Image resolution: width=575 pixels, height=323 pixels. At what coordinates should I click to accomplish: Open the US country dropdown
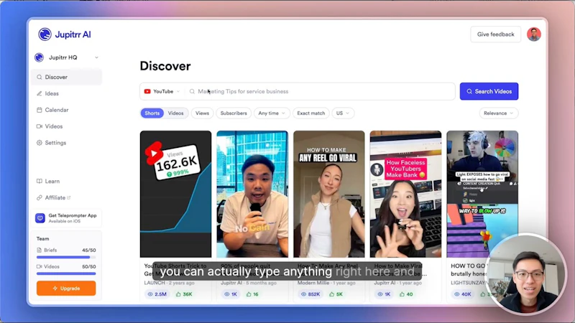pyautogui.click(x=343, y=113)
